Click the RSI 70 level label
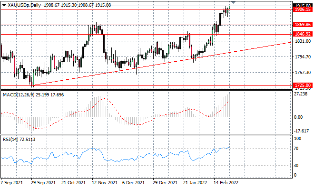 [296, 149]
